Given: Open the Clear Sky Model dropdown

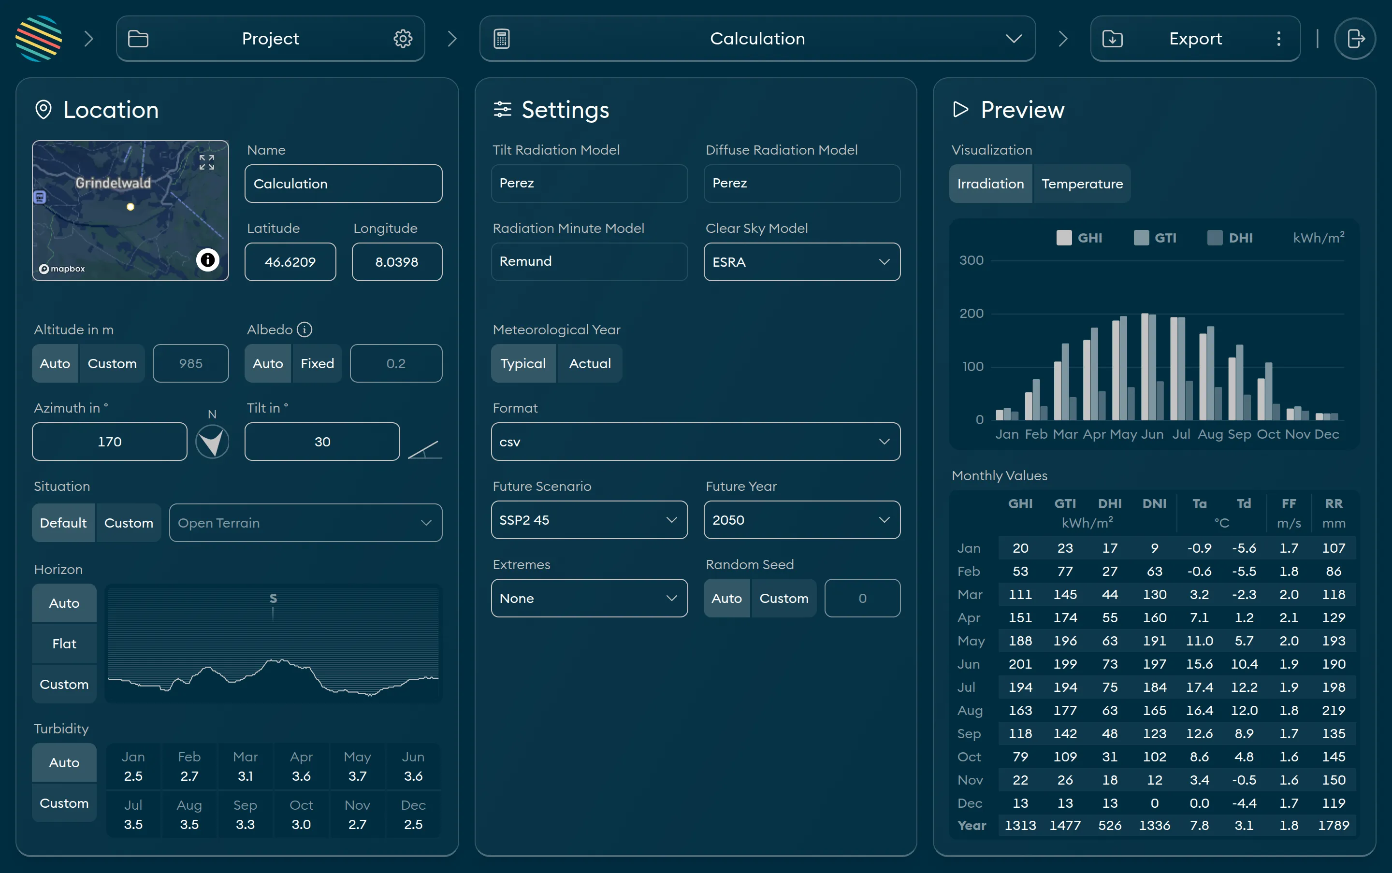Looking at the screenshot, I should point(801,262).
